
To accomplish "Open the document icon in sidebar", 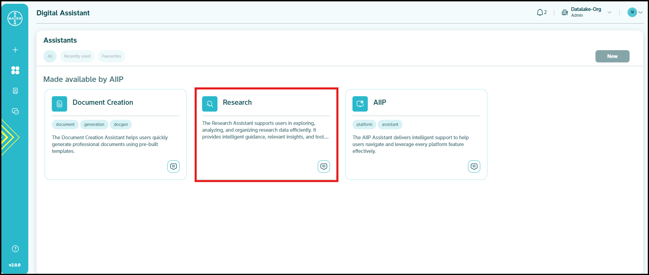I will (x=15, y=91).
